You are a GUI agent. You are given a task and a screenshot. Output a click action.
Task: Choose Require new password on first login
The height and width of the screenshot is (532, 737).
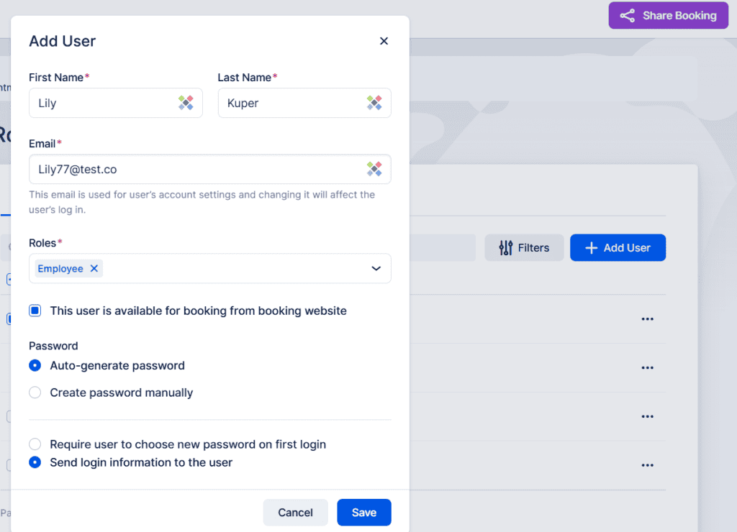tap(35, 444)
